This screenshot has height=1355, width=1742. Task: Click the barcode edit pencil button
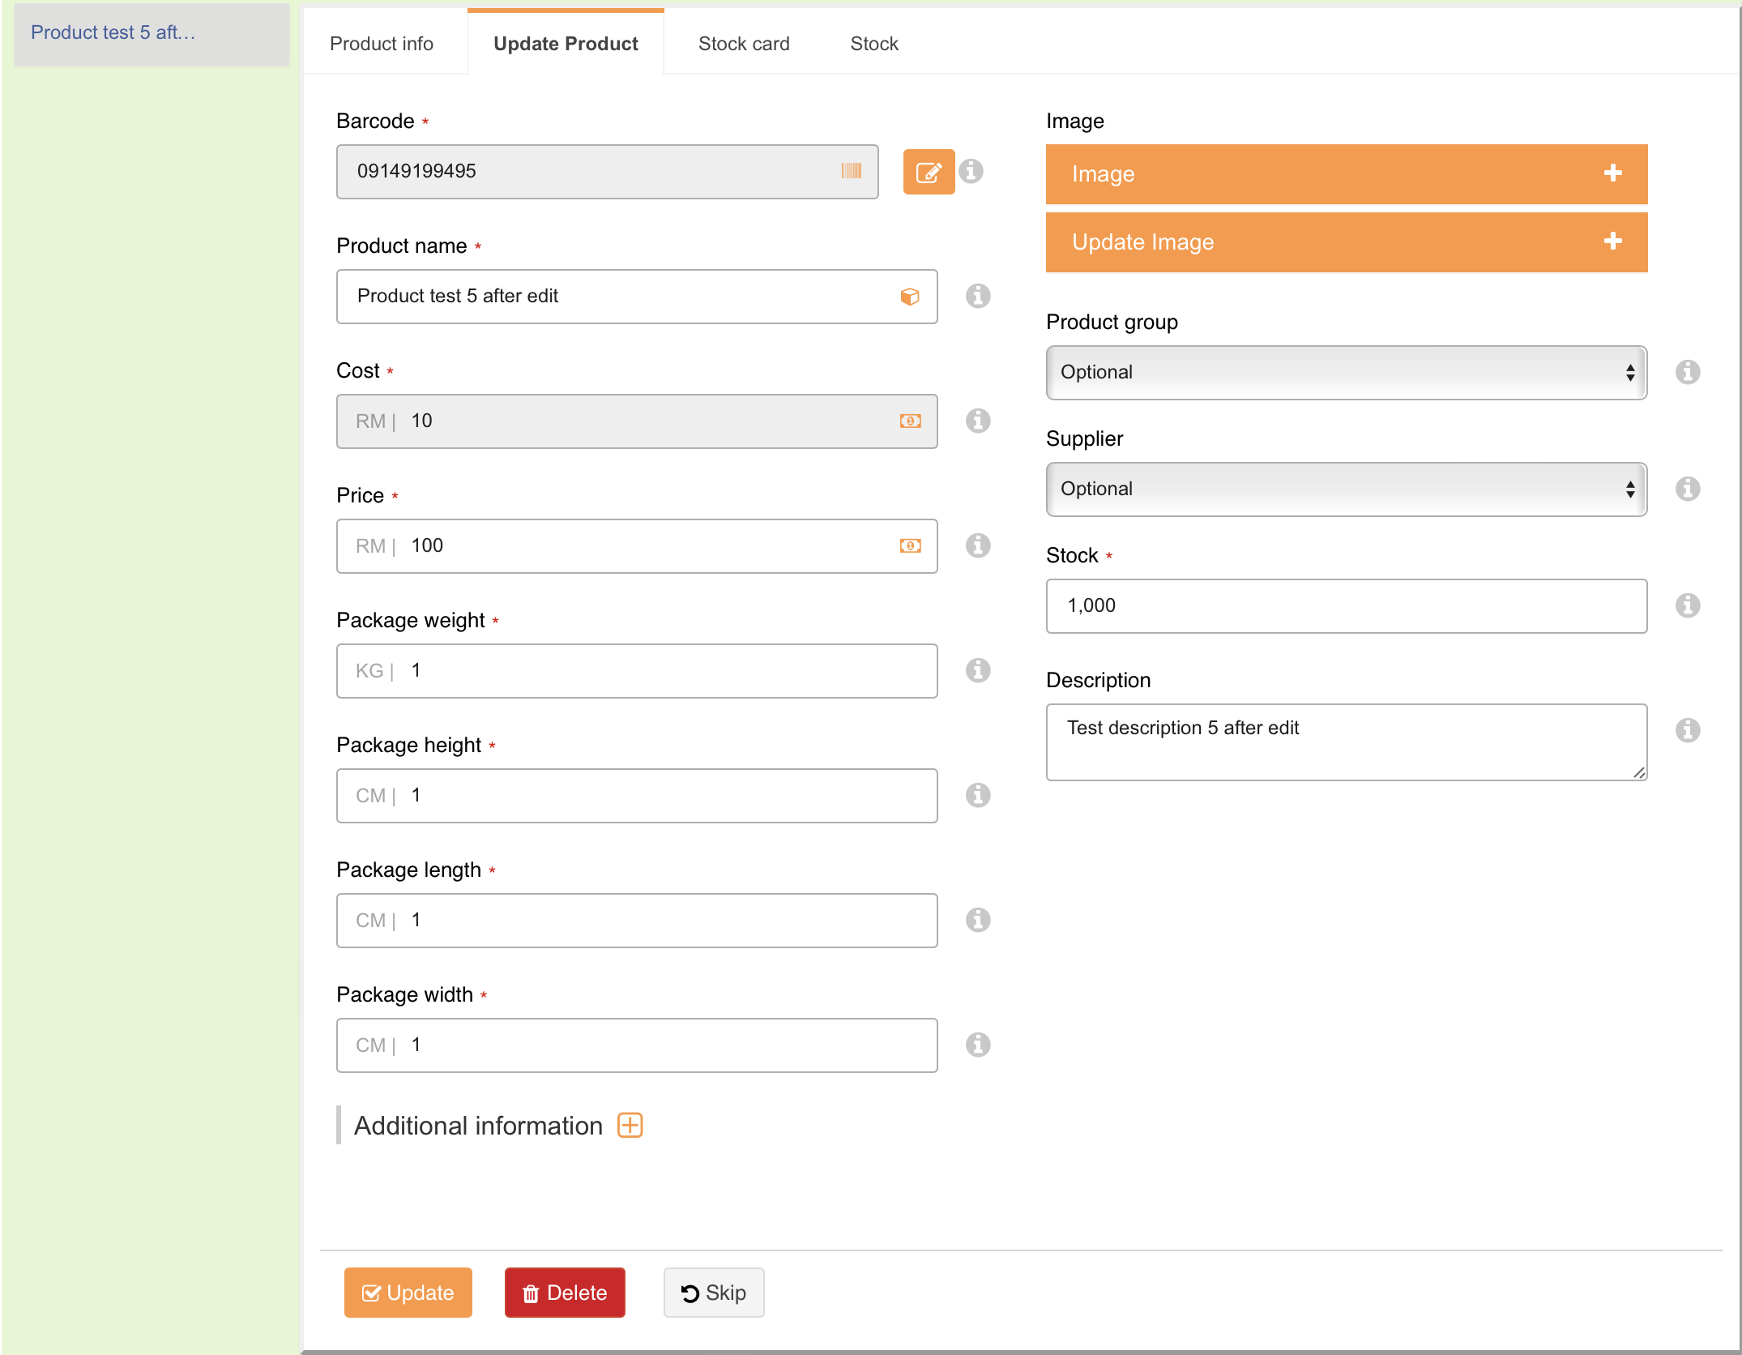(x=929, y=172)
